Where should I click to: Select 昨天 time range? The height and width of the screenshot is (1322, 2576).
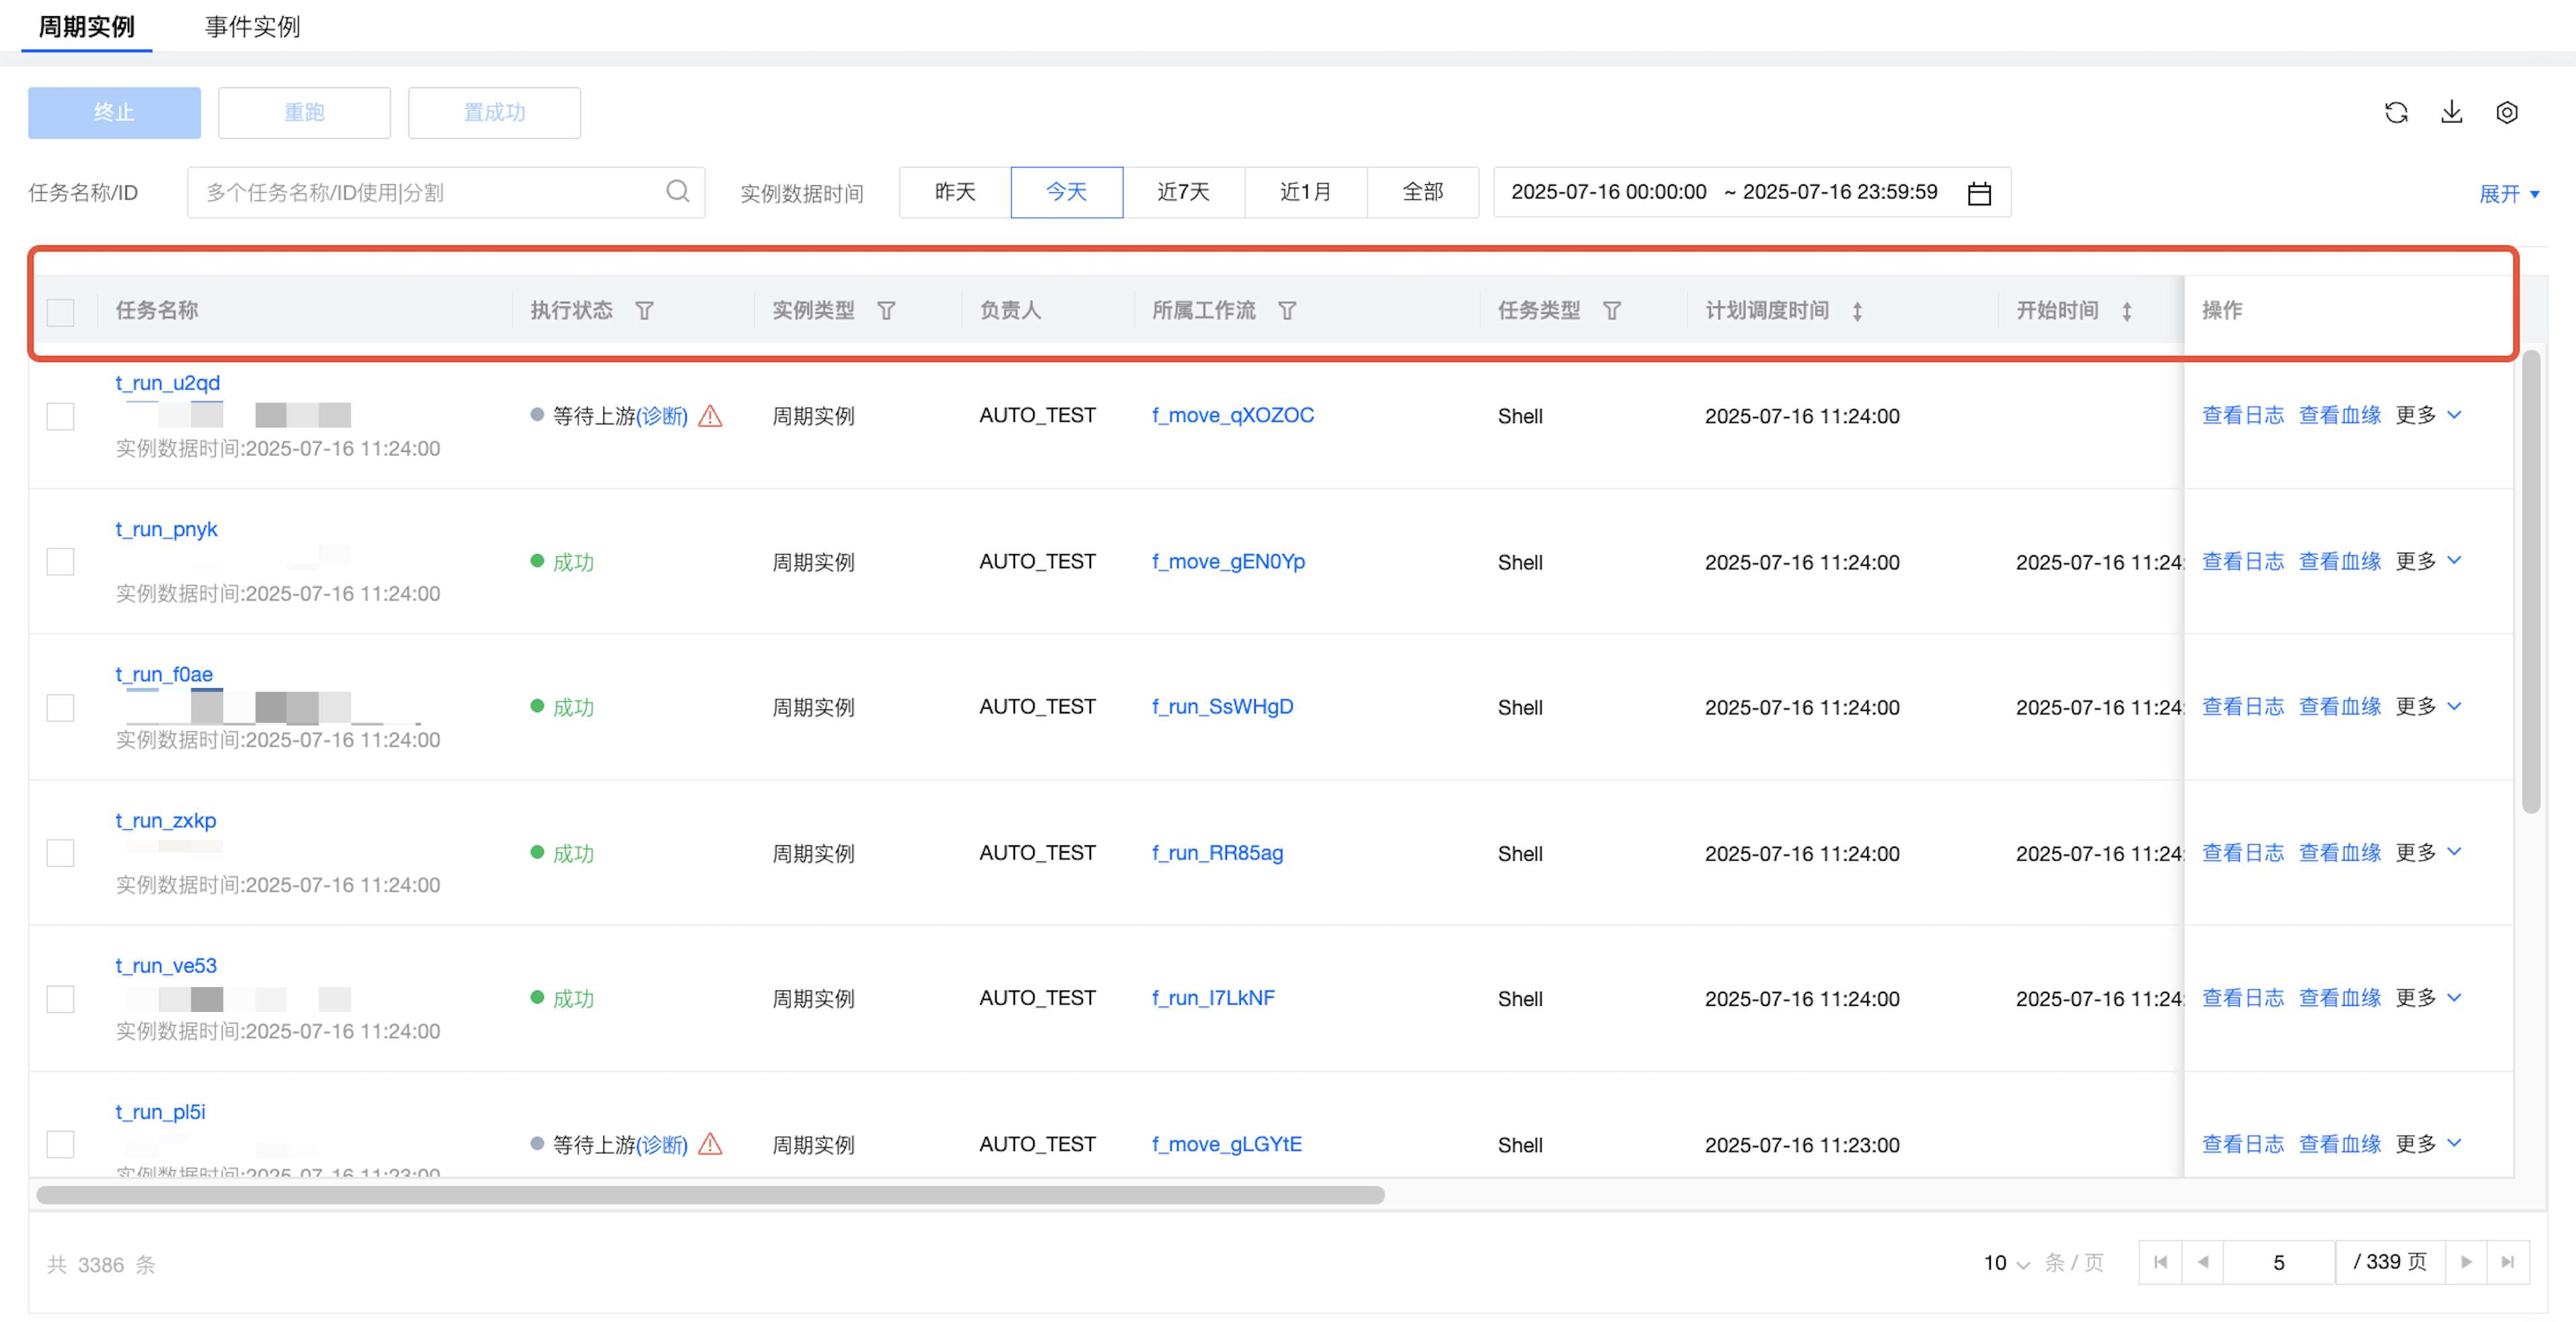[x=955, y=192]
